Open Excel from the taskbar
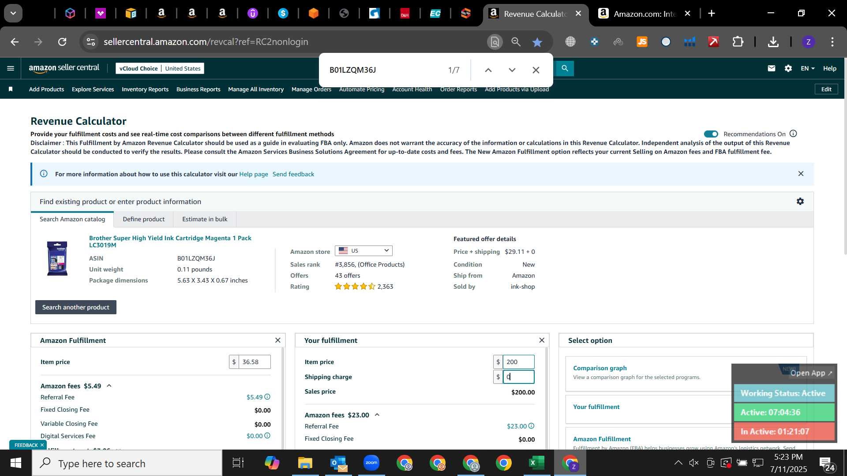Screen dimensions: 847x476 click(x=536, y=463)
